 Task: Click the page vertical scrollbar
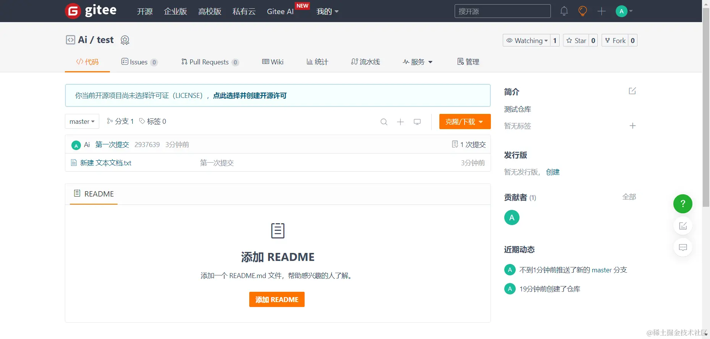(706, 107)
